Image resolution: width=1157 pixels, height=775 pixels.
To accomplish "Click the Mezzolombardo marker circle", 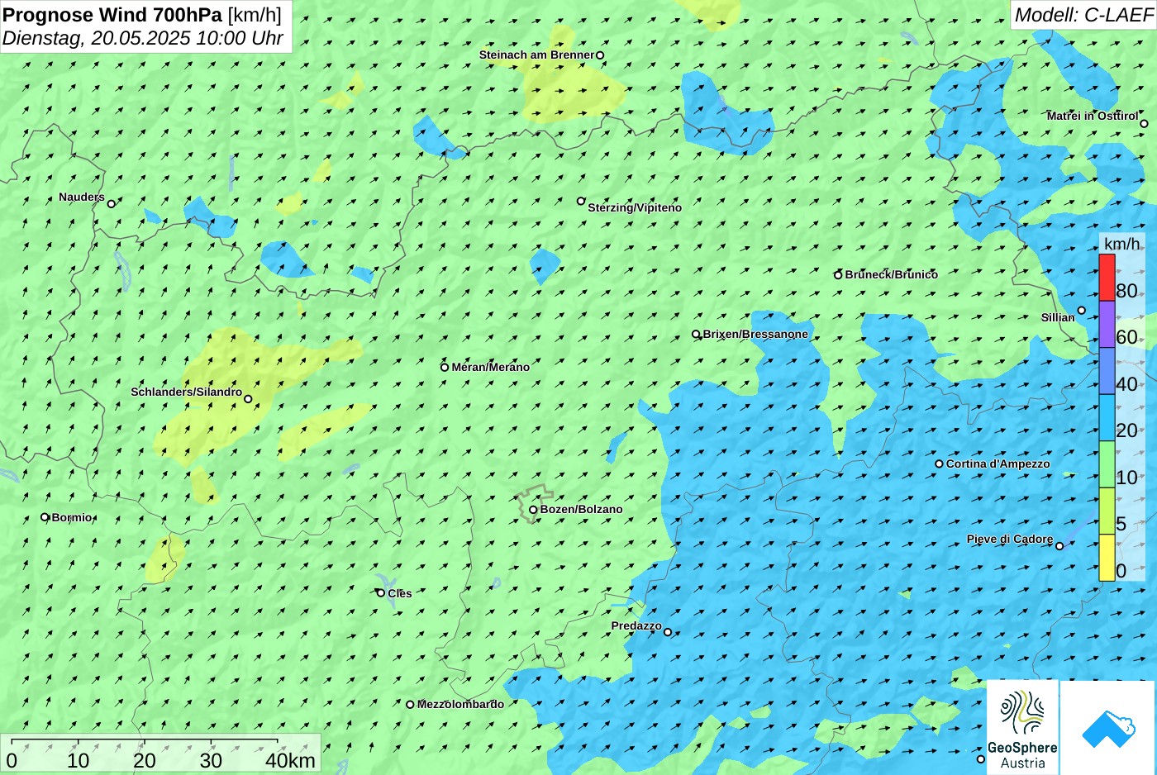I will (x=410, y=705).
